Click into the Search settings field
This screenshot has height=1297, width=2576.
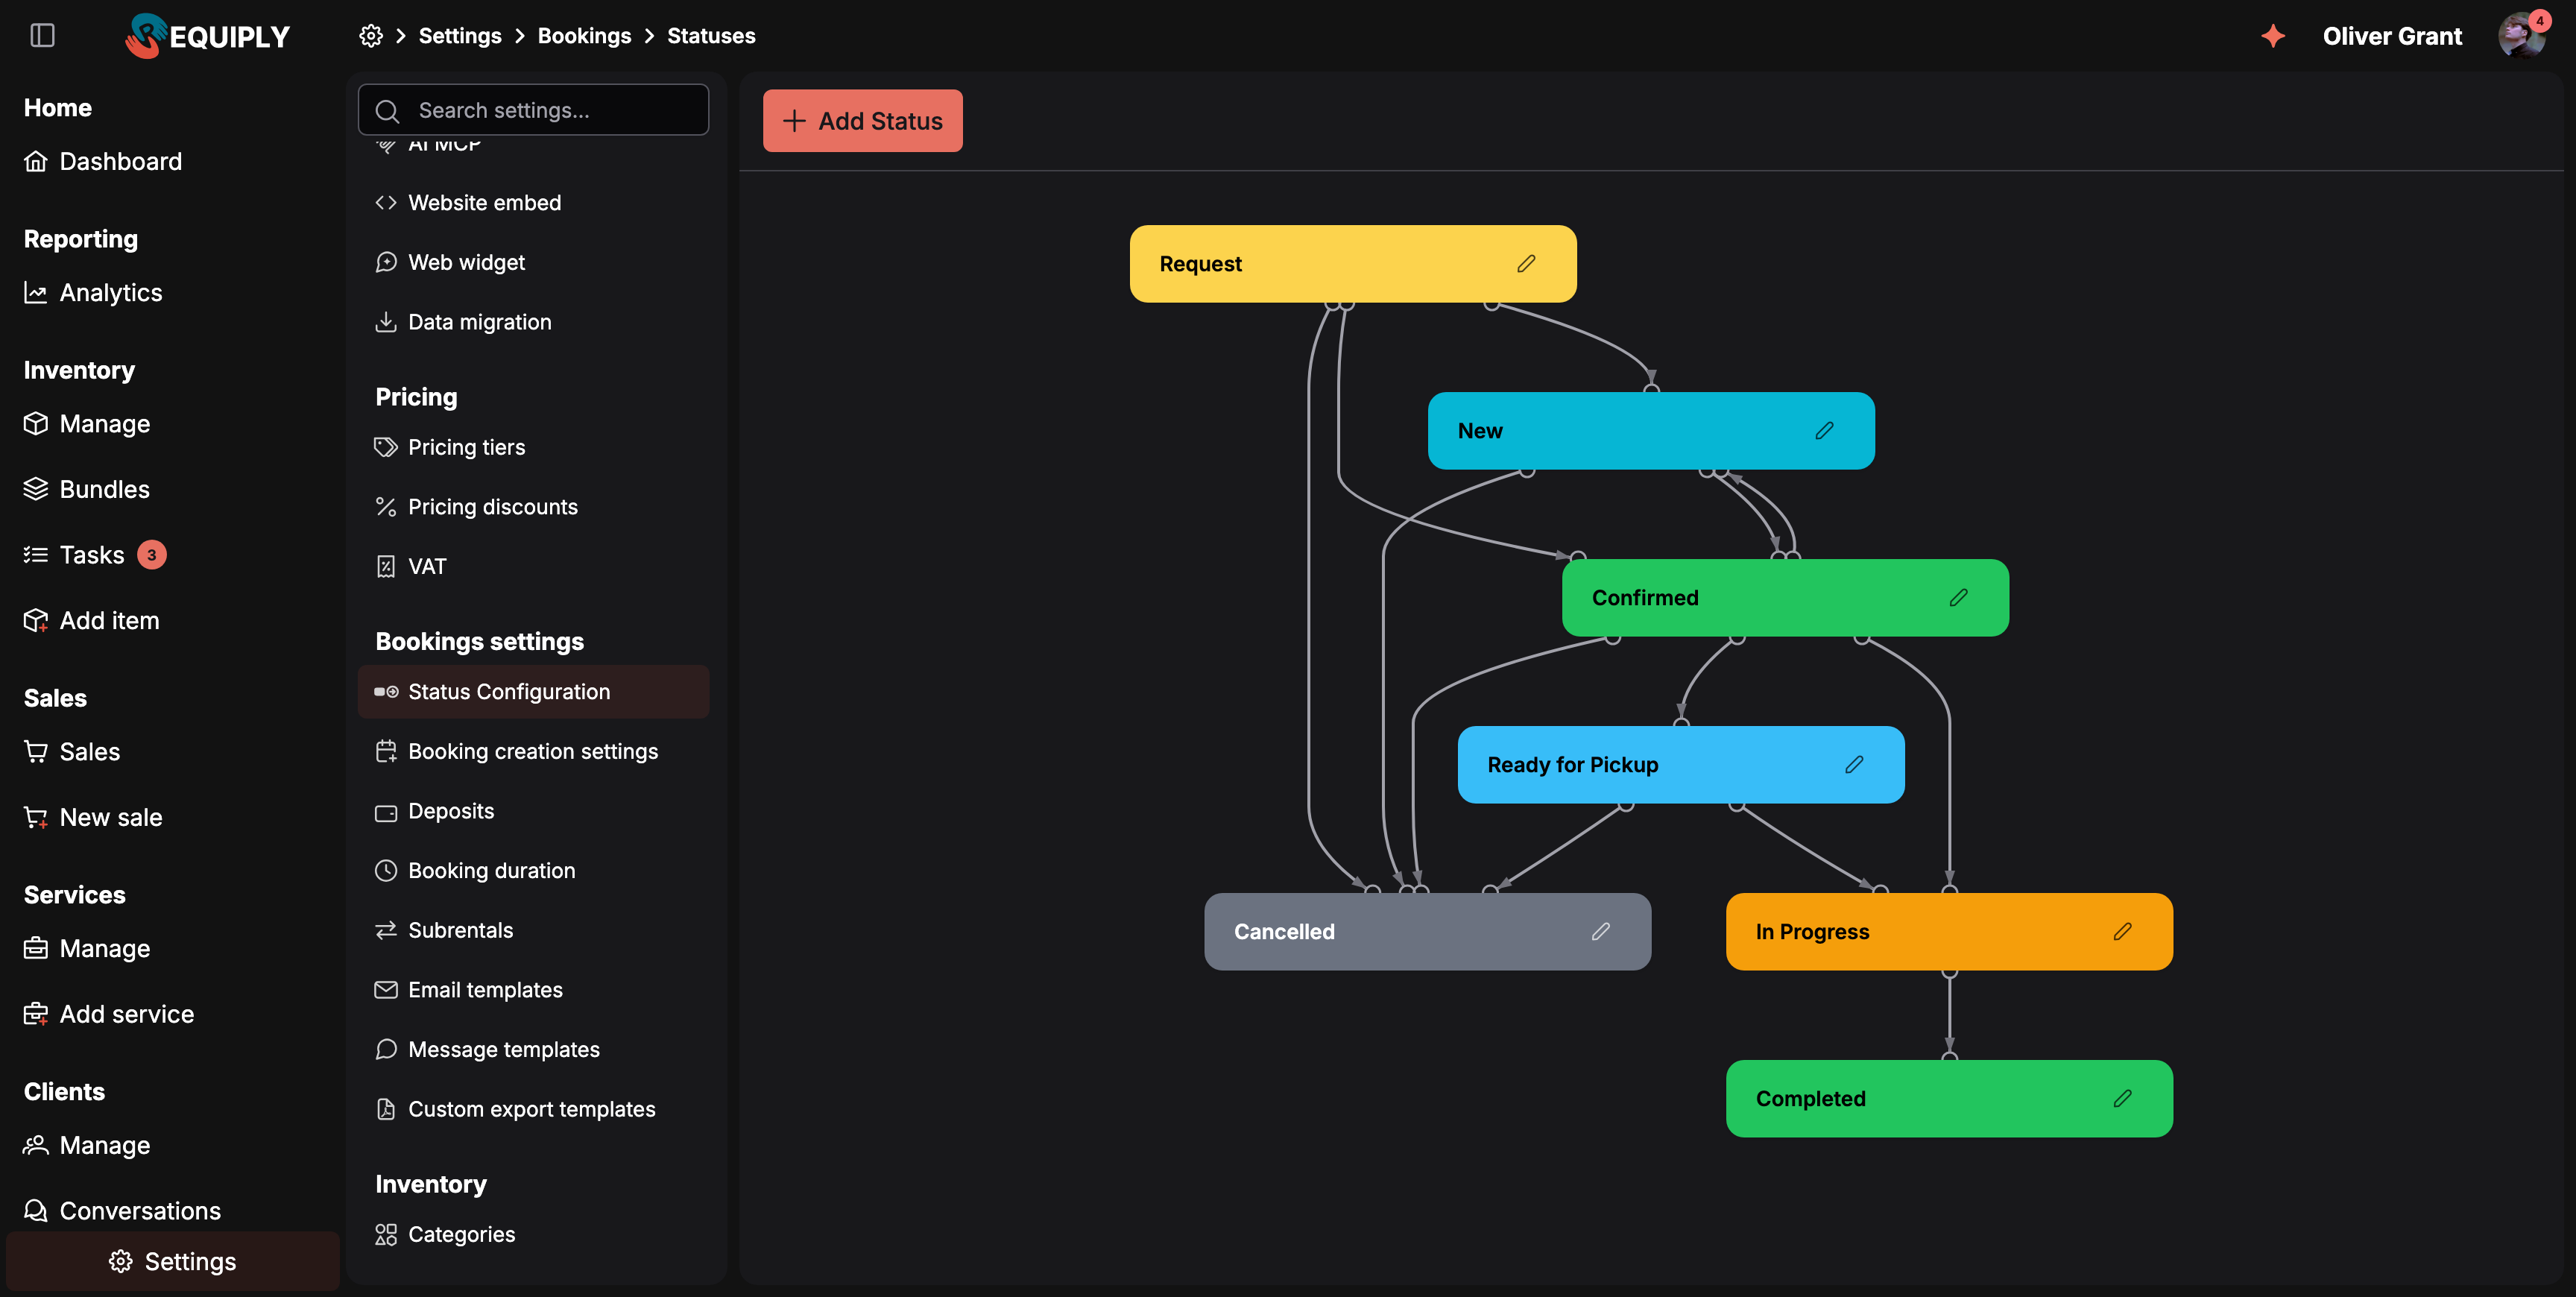tap(534, 110)
